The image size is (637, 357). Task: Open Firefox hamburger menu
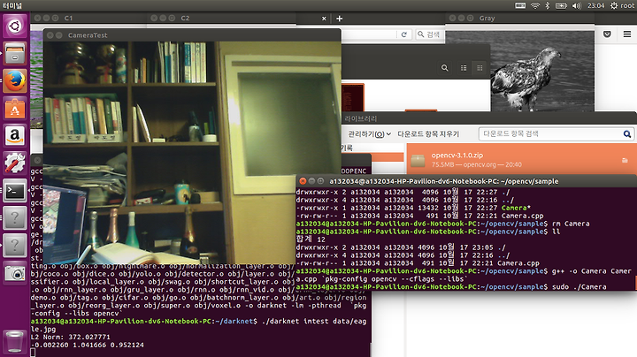(627, 34)
